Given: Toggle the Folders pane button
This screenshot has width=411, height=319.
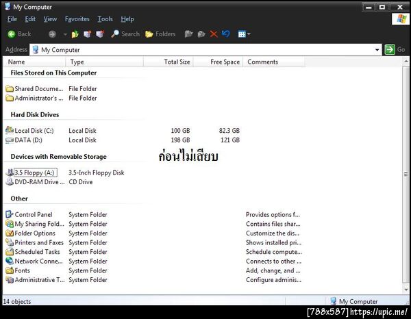Looking at the screenshot, I should pos(160,34).
